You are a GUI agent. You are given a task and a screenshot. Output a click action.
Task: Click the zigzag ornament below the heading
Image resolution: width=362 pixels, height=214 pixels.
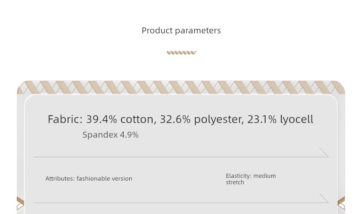pyautogui.click(x=181, y=53)
